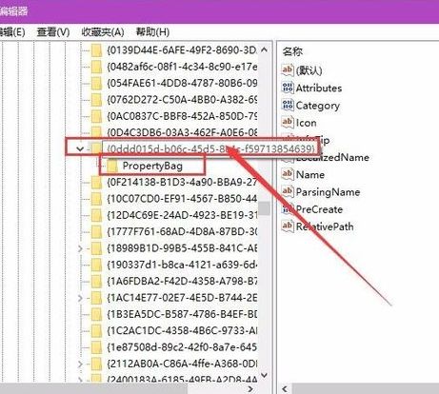The height and width of the screenshot is (394, 439).
Task: Select key {0F214138-B1D3-4a90-BBA9
Action: click(182, 183)
